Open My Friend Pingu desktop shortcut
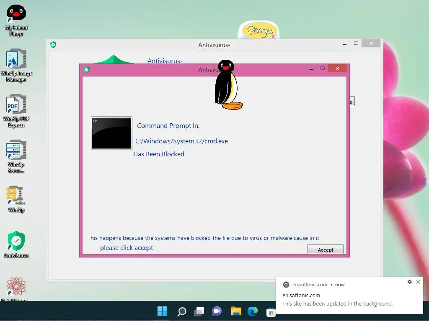 (16, 20)
